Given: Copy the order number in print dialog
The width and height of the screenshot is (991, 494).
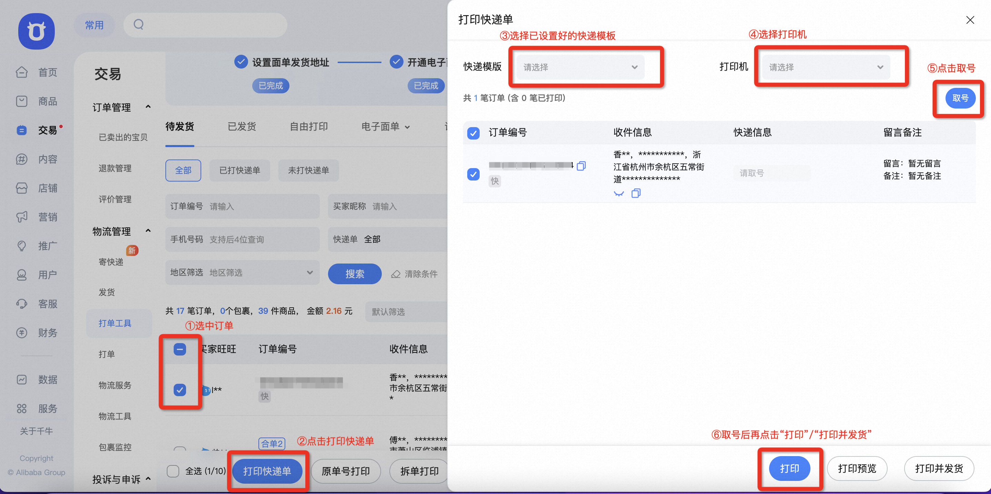Looking at the screenshot, I should 581,166.
